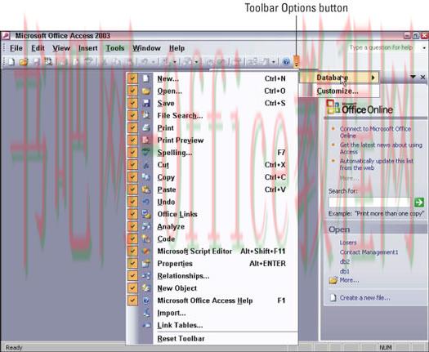
Task: Click the icon beside Import...
Action: point(146,313)
